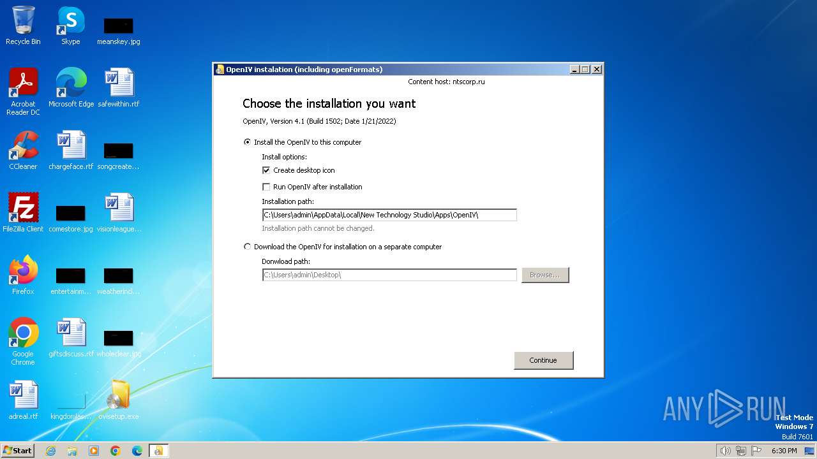817x459 pixels.
Task: Select the meanskey.jpg desktop file
Action: tap(118, 31)
